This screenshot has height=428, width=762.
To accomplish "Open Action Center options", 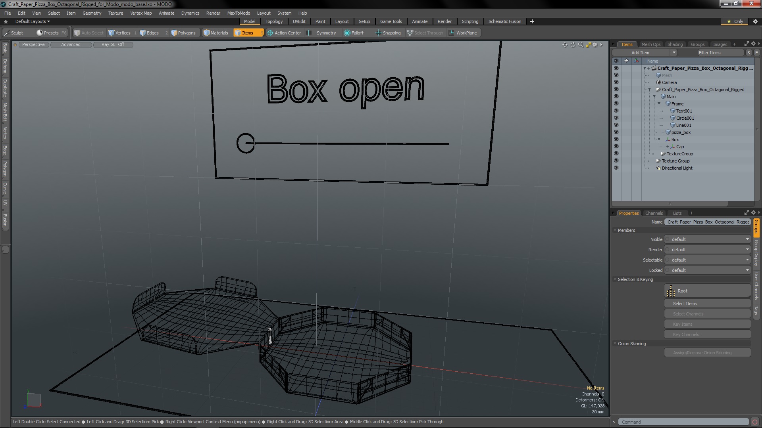I will click(x=284, y=33).
